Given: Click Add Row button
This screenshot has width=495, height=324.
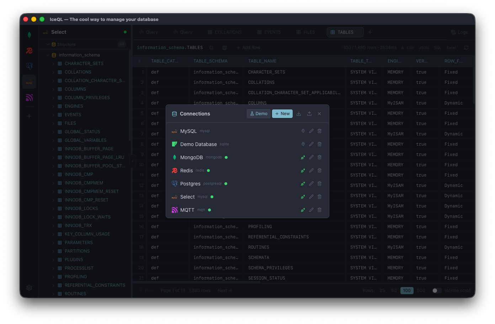Looking at the screenshot, I should click(x=248, y=48).
